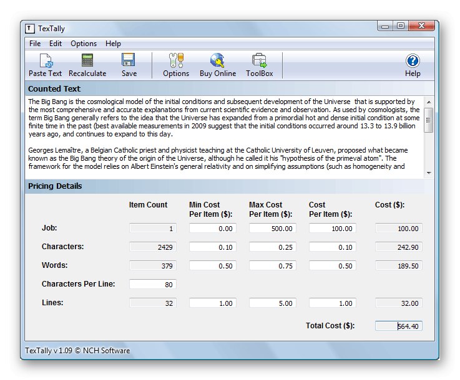Maximize the TexTally window
The width and height of the screenshot is (460, 380).
click(x=401, y=26)
